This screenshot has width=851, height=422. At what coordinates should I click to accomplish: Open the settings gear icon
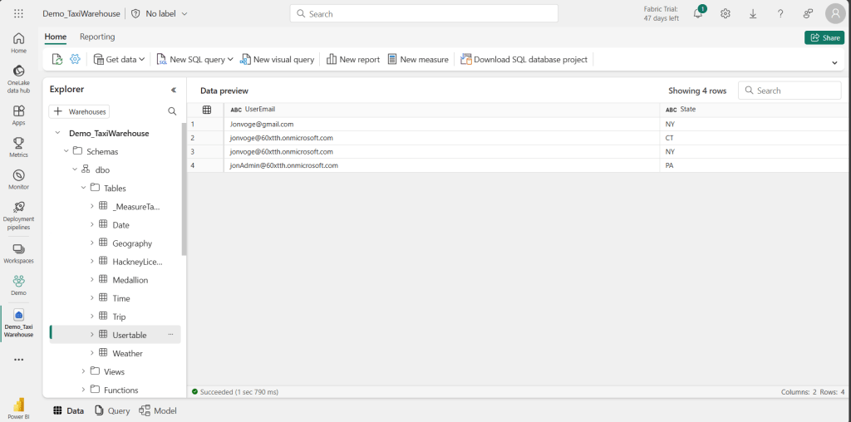pyautogui.click(x=726, y=14)
